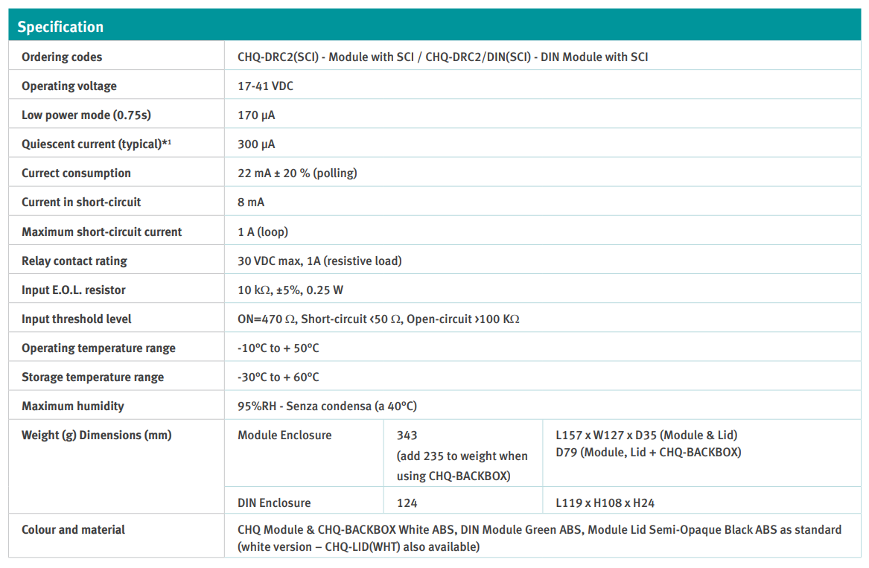Viewport: 869px width, 568px height.
Task: Click the 17-41 VDC operating voltage value
Action: click(x=265, y=86)
